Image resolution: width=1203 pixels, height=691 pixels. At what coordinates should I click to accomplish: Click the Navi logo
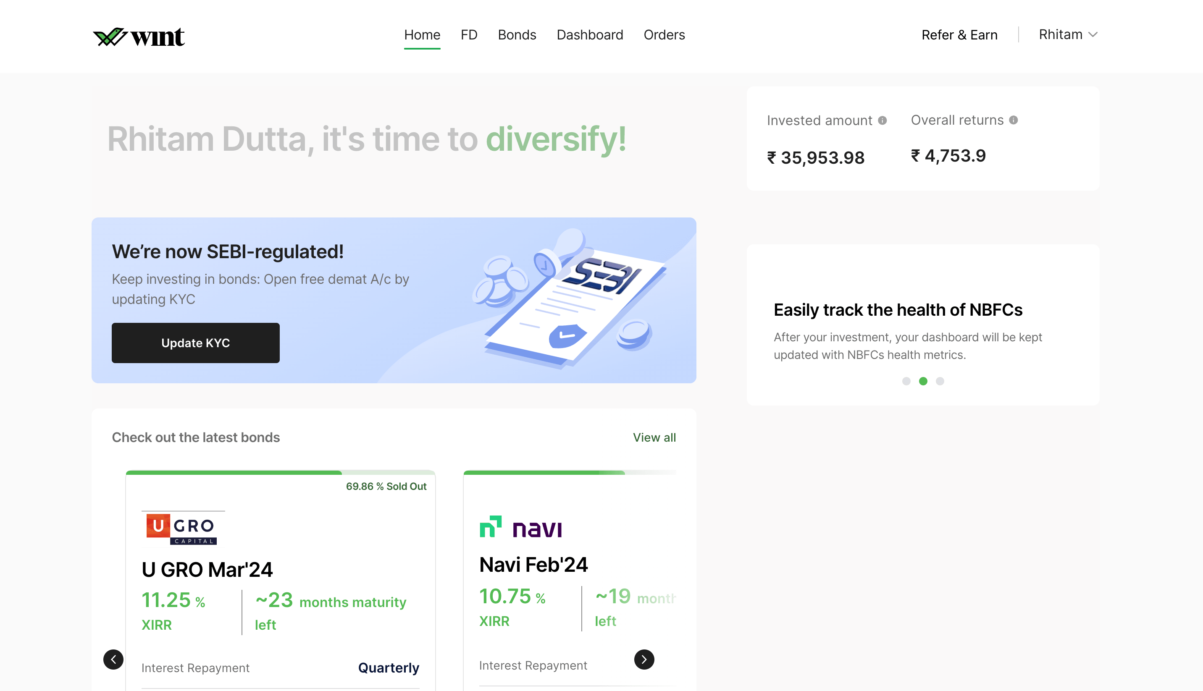521,527
